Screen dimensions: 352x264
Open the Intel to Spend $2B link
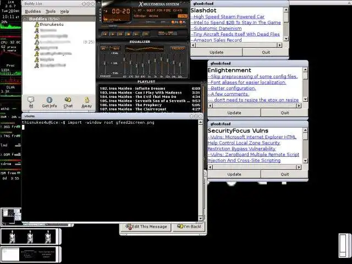(237, 23)
